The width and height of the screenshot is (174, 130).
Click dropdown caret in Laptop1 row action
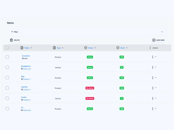tap(156, 88)
